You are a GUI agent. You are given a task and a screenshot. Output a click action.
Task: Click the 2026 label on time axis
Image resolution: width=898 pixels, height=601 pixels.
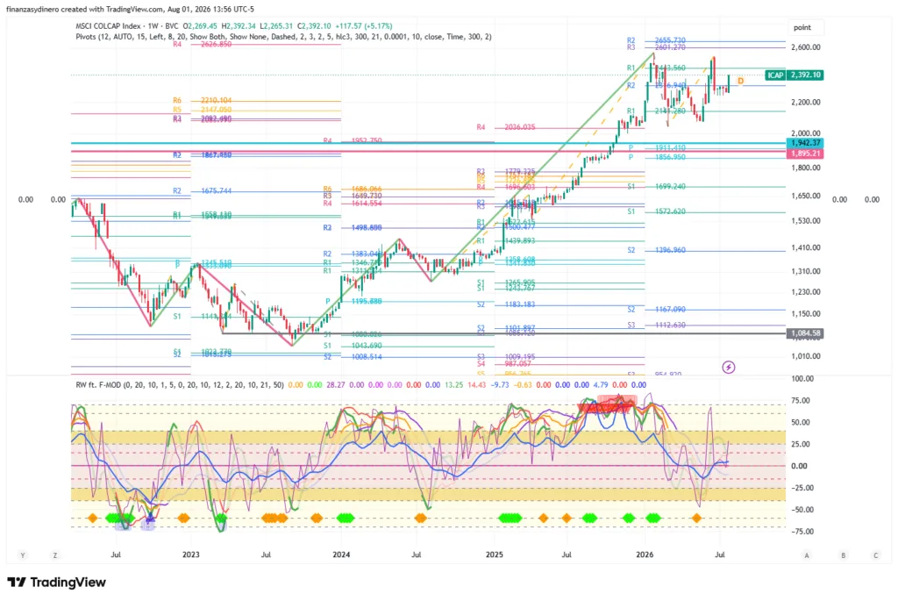tap(645, 554)
